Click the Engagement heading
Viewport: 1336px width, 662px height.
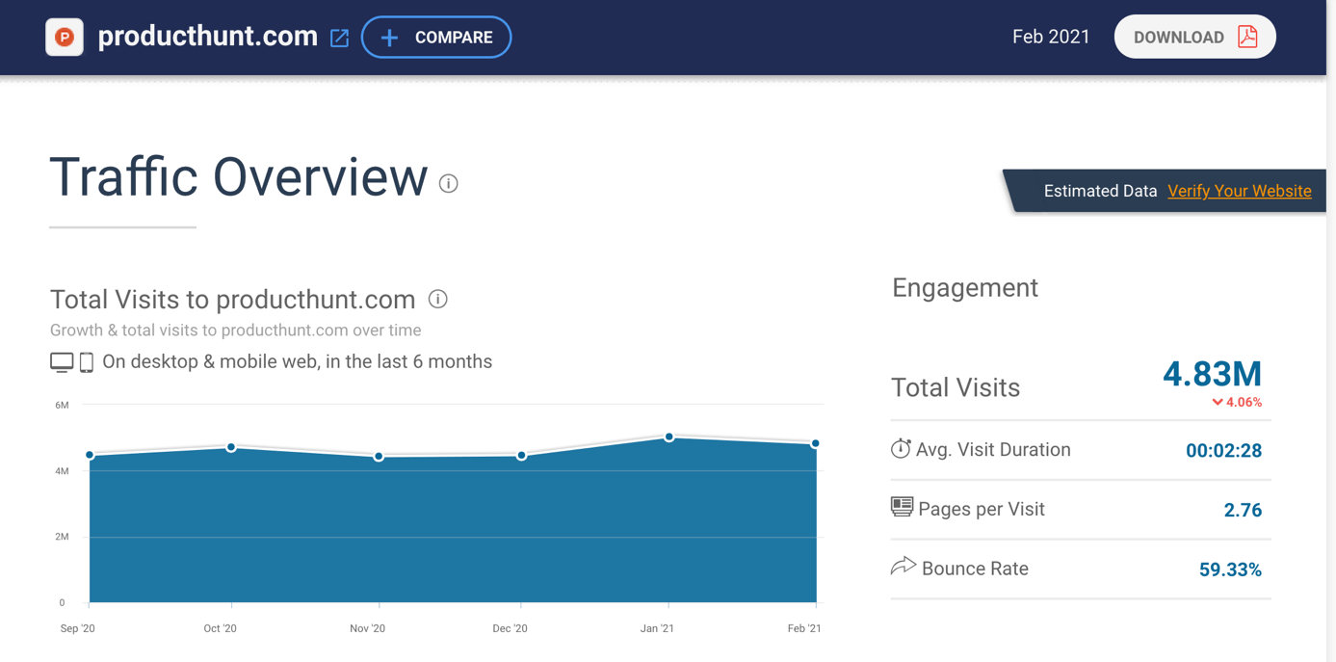pos(965,288)
